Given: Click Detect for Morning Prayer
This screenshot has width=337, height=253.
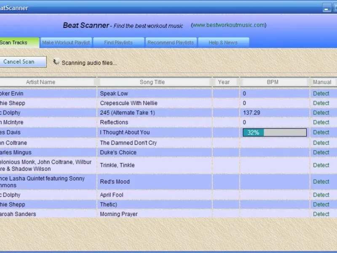Looking at the screenshot, I should (321, 214).
